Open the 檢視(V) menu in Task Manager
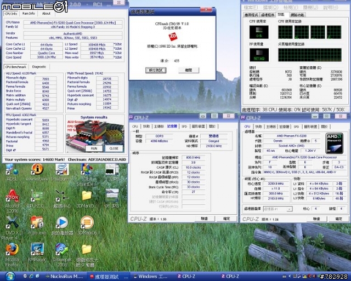Image resolution: width=351 pixels, height=281 pixels. tap(291, 8)
